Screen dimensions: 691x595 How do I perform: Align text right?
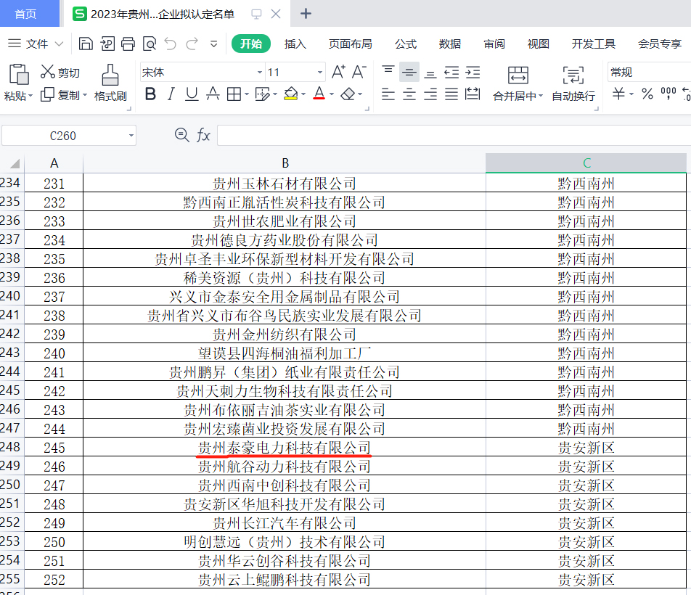click(x=430, y=94)
